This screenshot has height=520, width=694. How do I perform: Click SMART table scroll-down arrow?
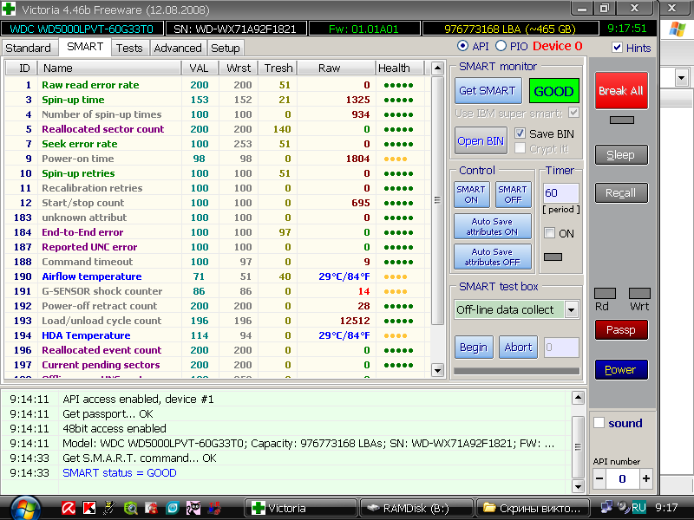click(437, 371)
